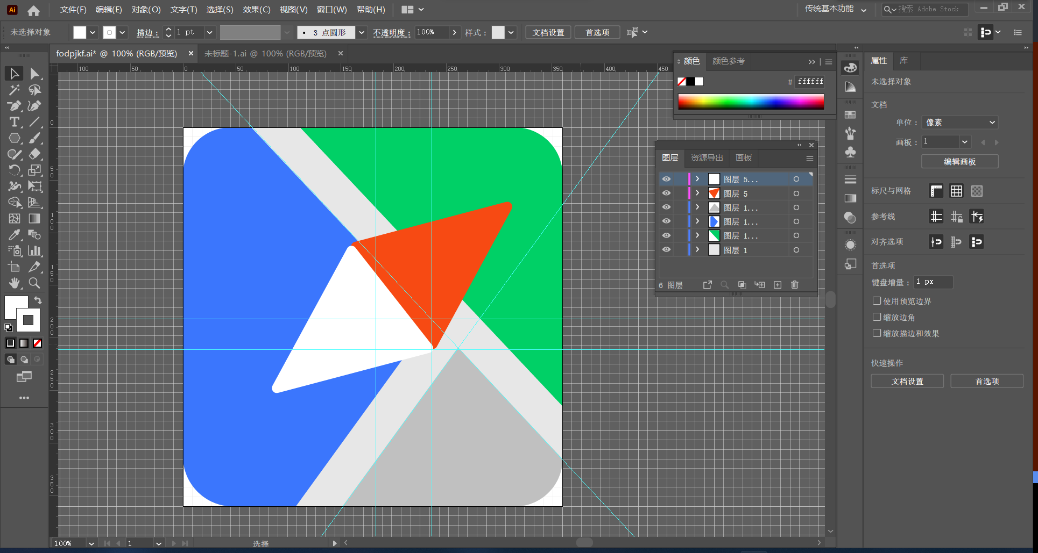Screen dimensions: 1038x553
Task: Select the Scale tool
Action: 35,170
